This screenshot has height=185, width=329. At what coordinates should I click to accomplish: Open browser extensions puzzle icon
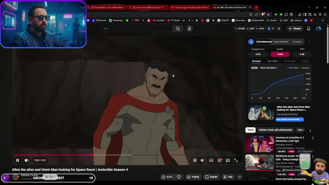286,14
